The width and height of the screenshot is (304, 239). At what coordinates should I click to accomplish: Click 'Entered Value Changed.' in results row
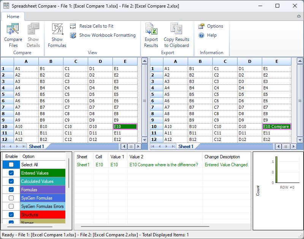(x=226, y=165)
